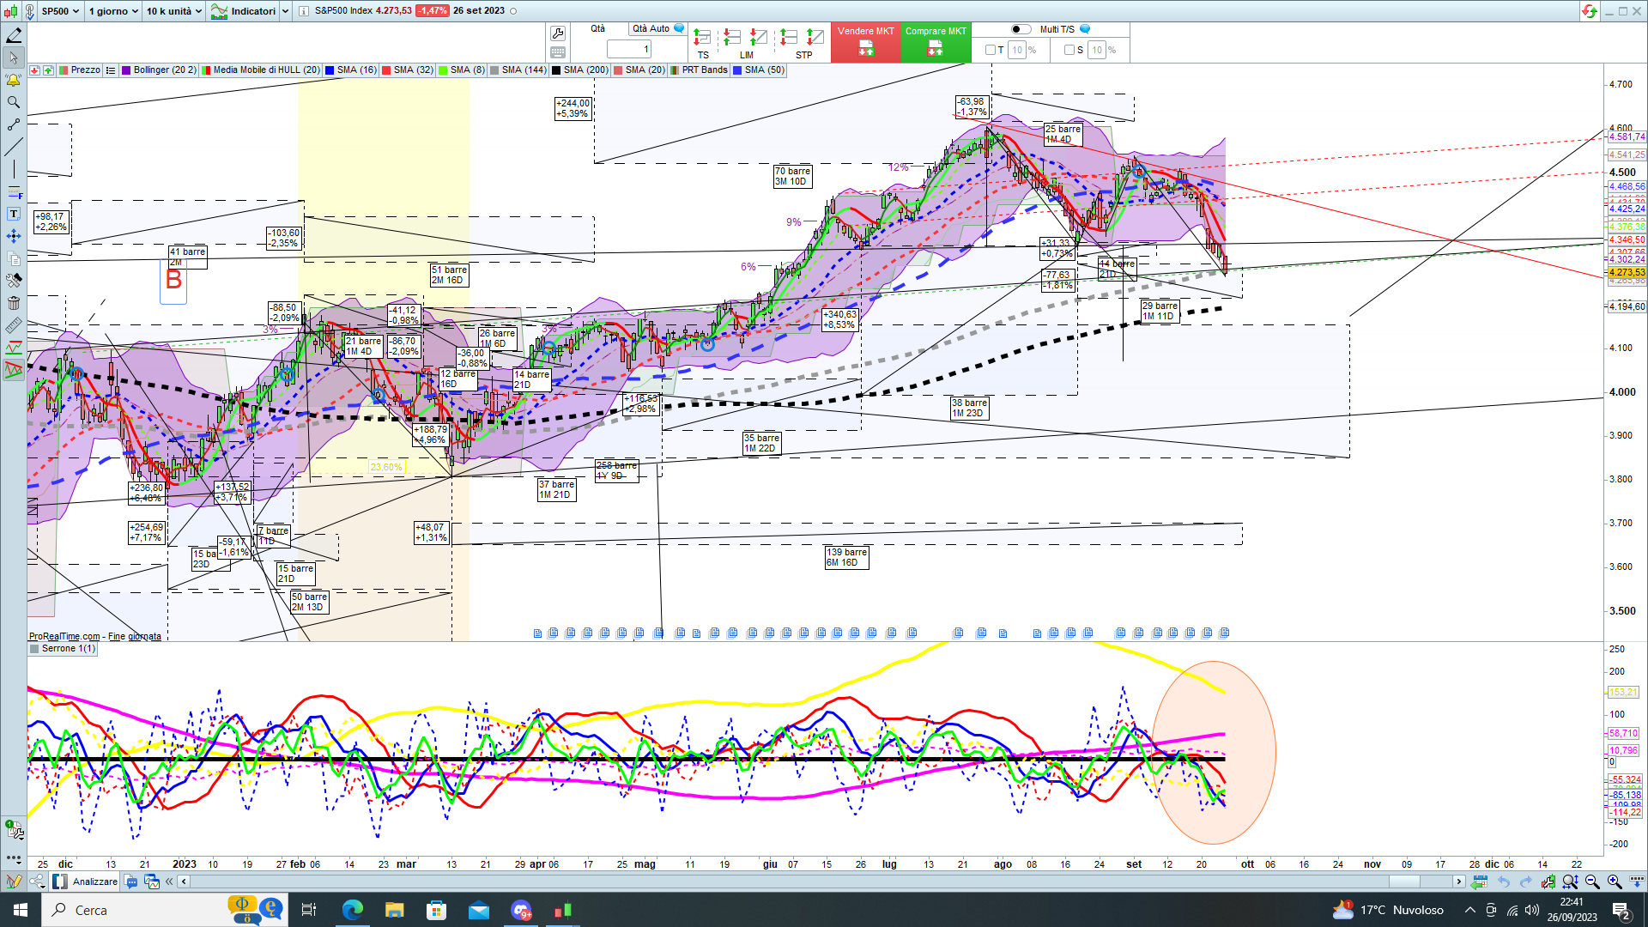Viewport: 1648px width, 927px height.
Task: Open File Explorer from the taskbar
Action: tap(394, 910)
